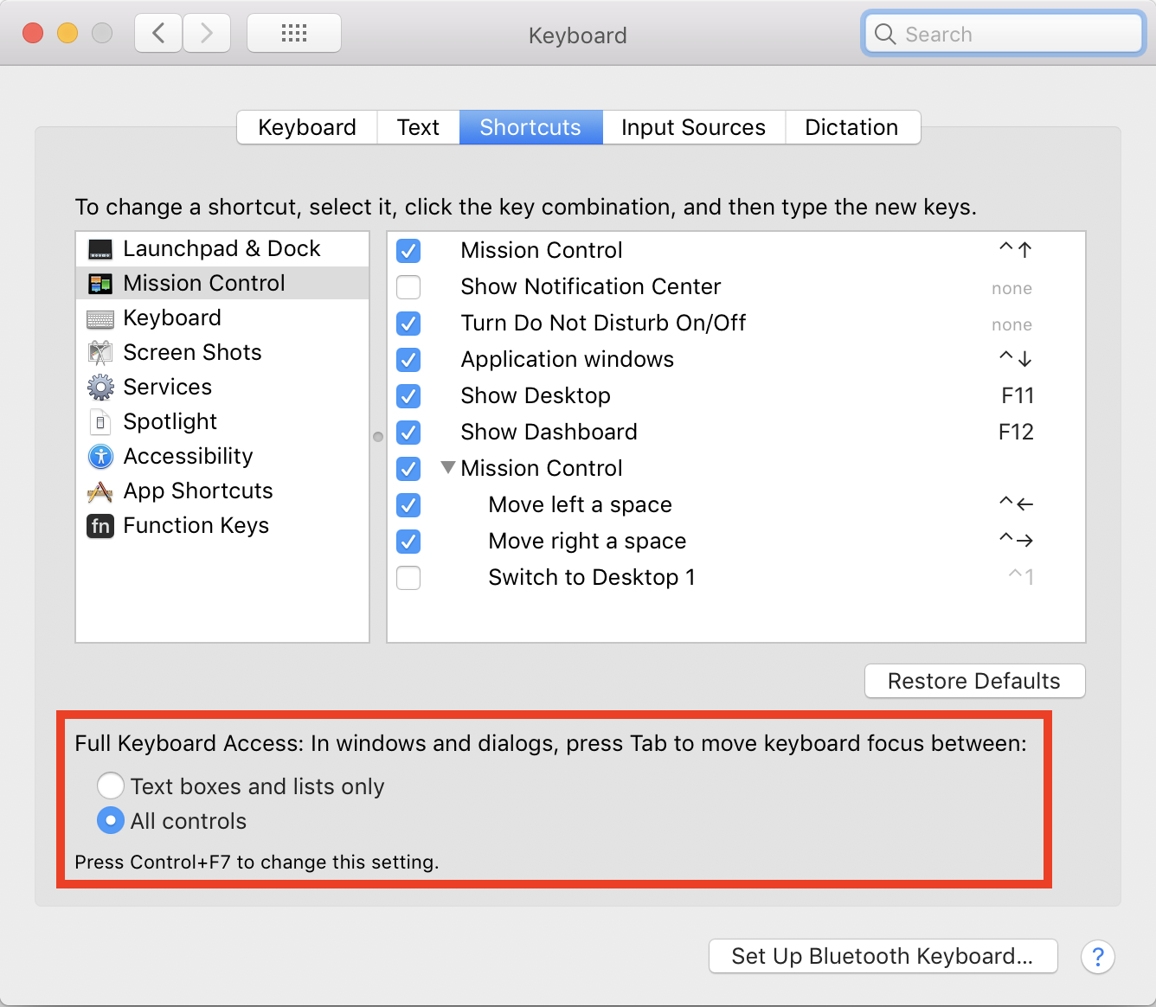The width and height of the screenshot is (1156, 1007).
Task: Open Accessibility shortcuts using its icon
Action: coord(100,456)
